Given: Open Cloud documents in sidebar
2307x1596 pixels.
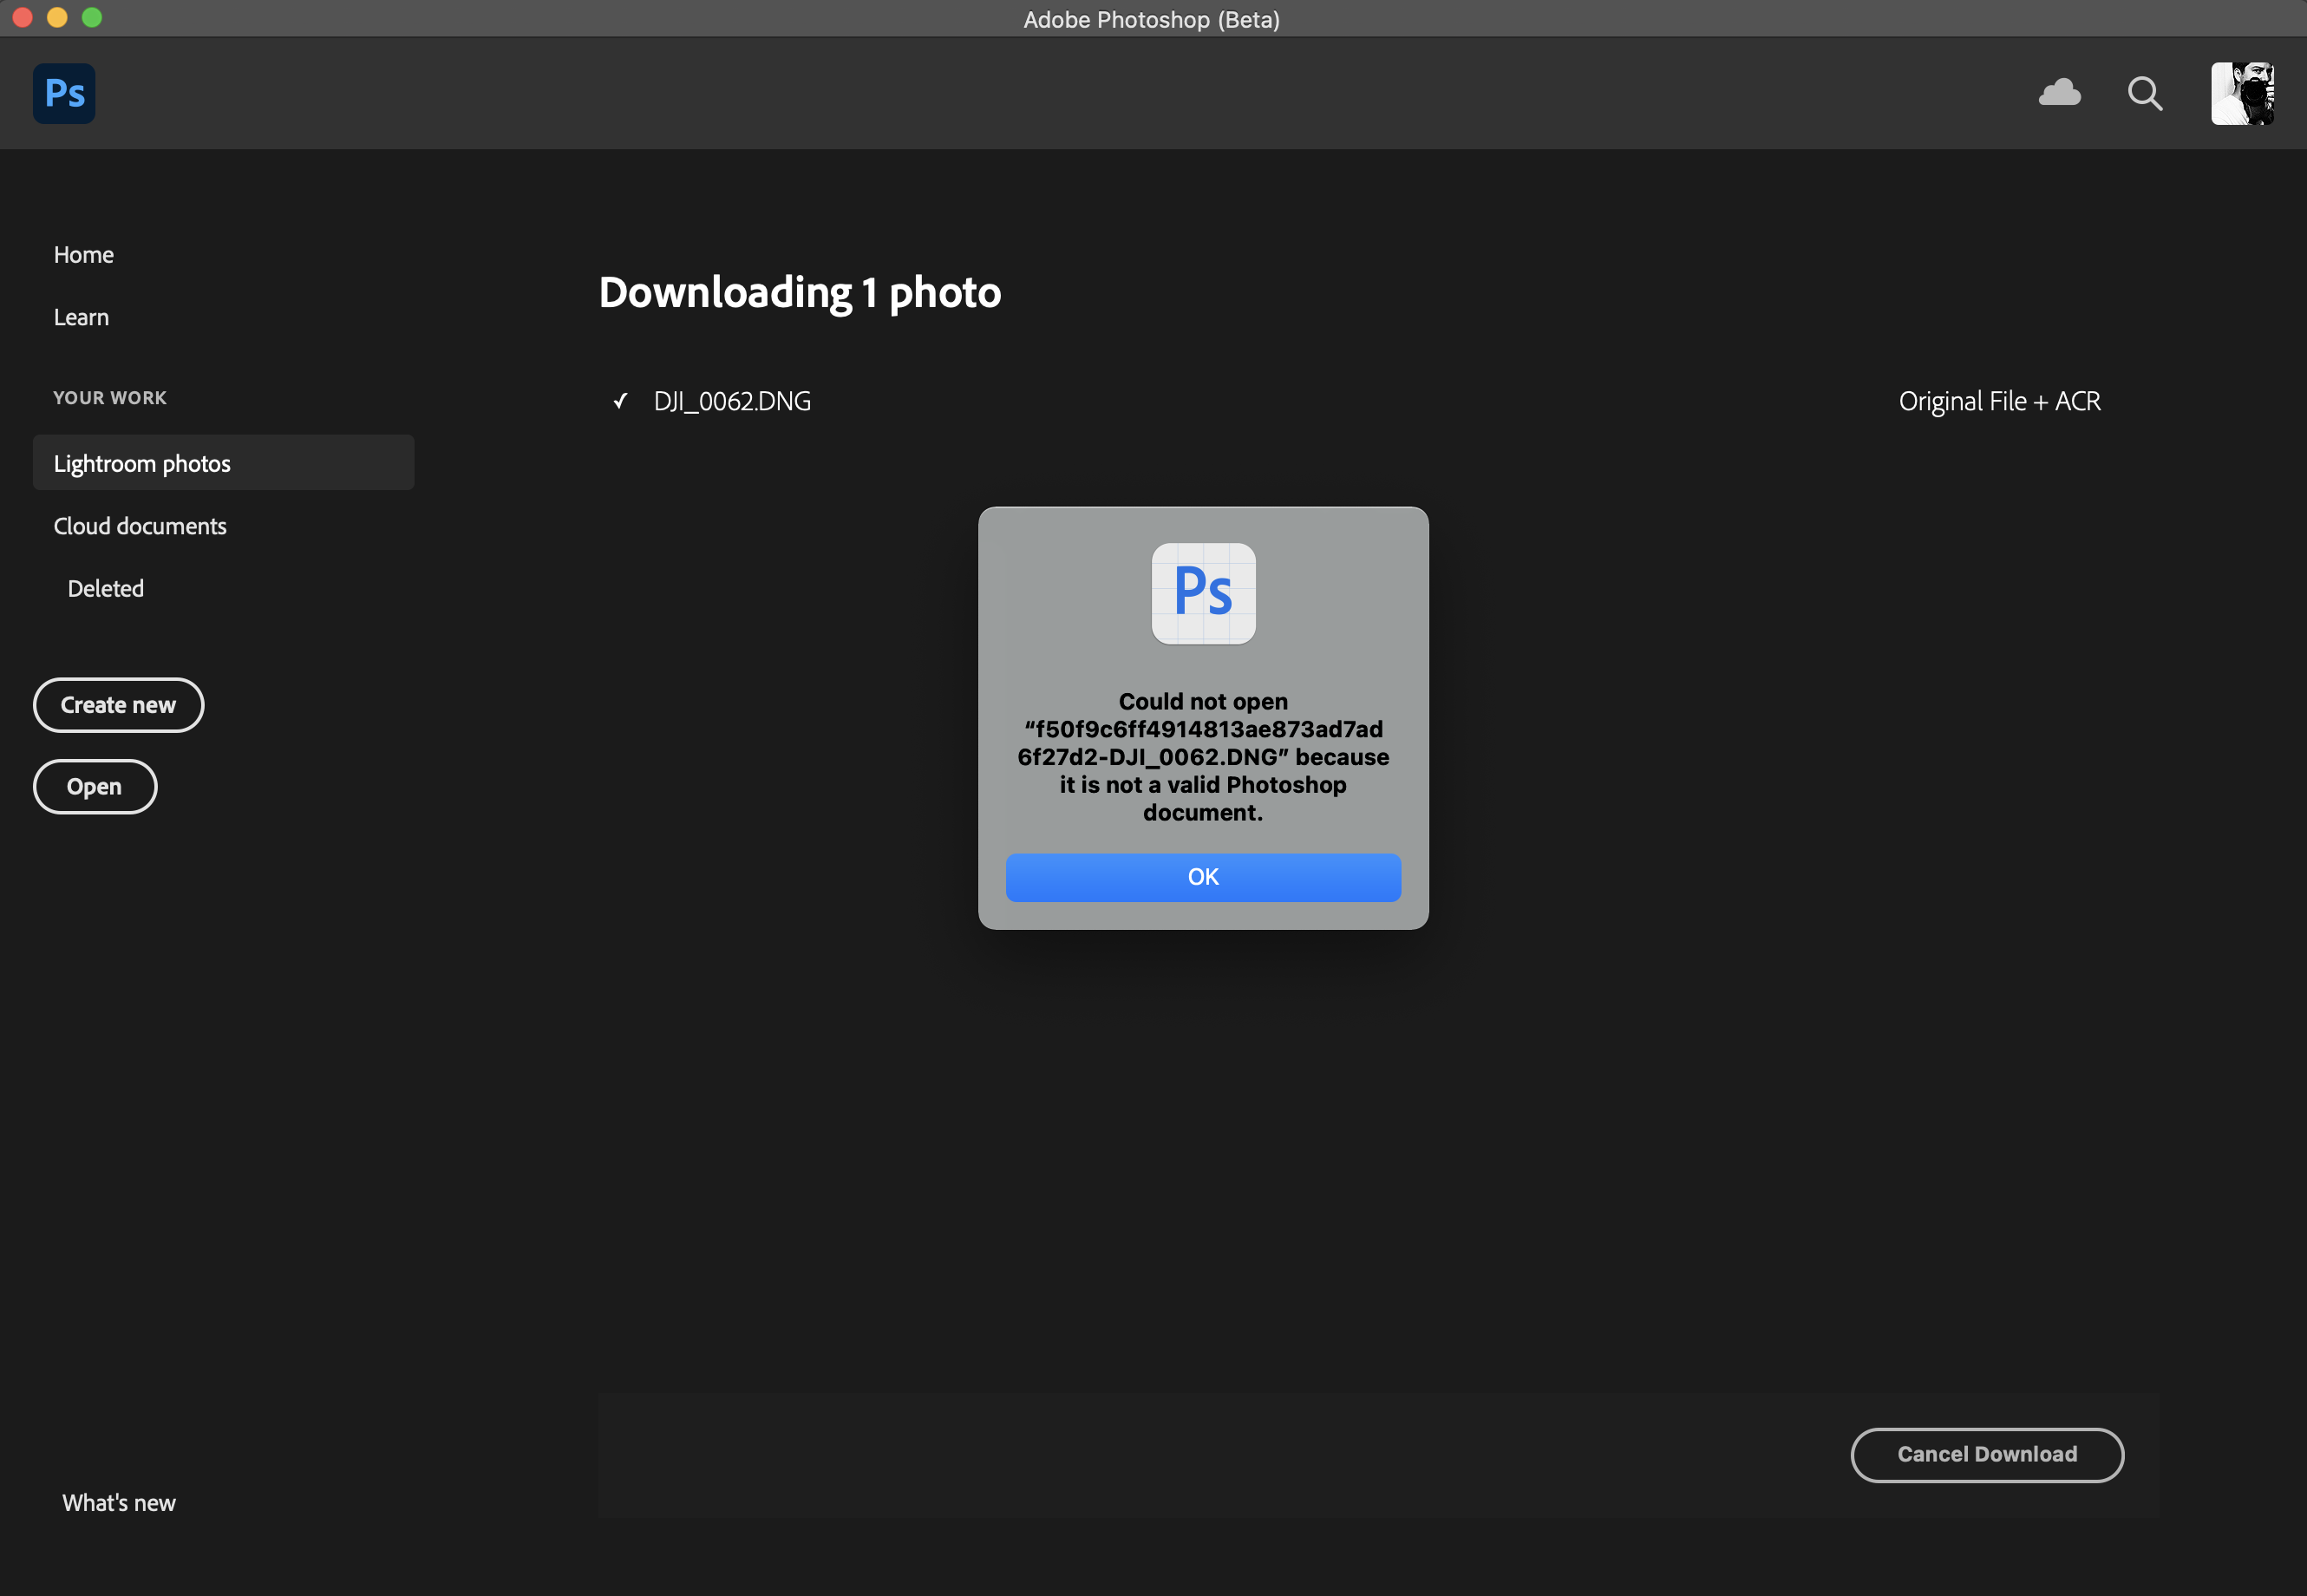Looking at the screenshot, I should pyautogui.click(x=140, y=526).
